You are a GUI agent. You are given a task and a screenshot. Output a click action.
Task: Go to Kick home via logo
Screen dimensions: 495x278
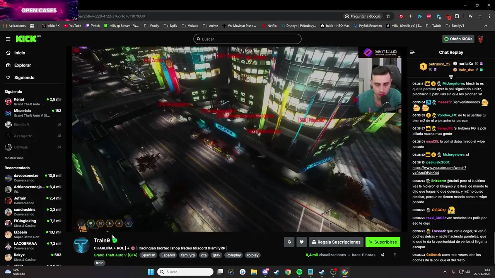click(x=28, y=39)
